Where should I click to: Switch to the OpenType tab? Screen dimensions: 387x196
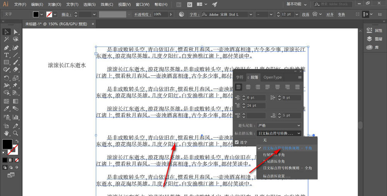click(272, 77)
